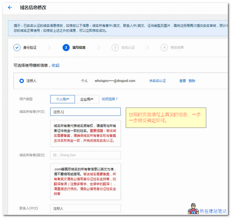Select the 个人用户 user type

(62, 99)
